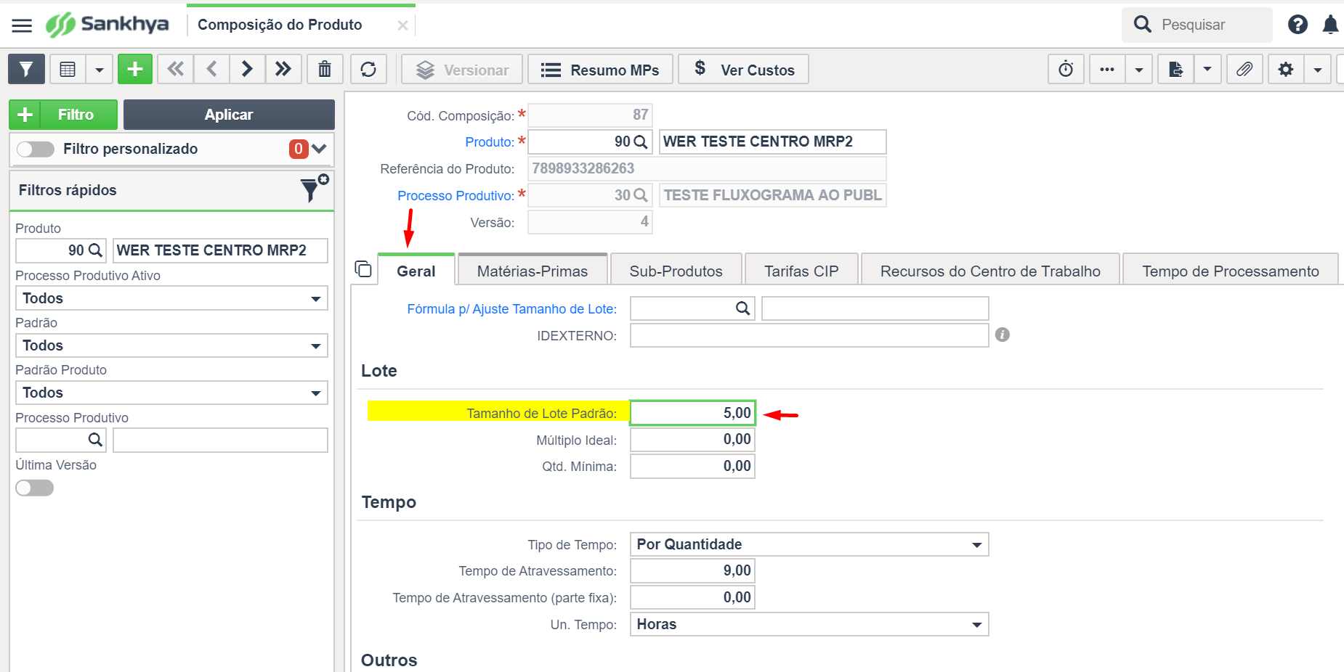The width and height of the screenshot is (1344, 672).
Task: Toggle the Última Versão switch
Action: [35, 488]
